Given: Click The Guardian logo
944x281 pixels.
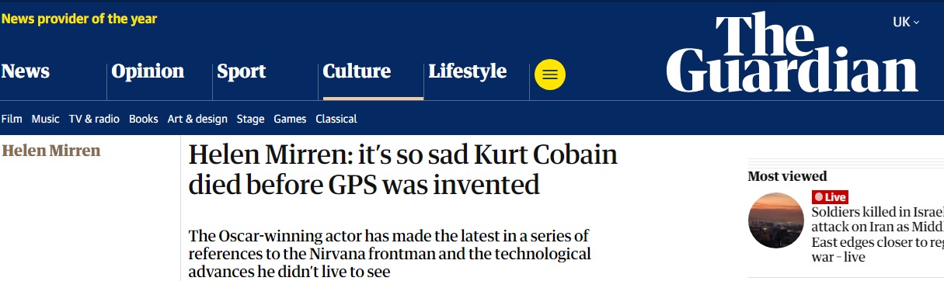Looking at the screenshot, I should click(792, 53).
